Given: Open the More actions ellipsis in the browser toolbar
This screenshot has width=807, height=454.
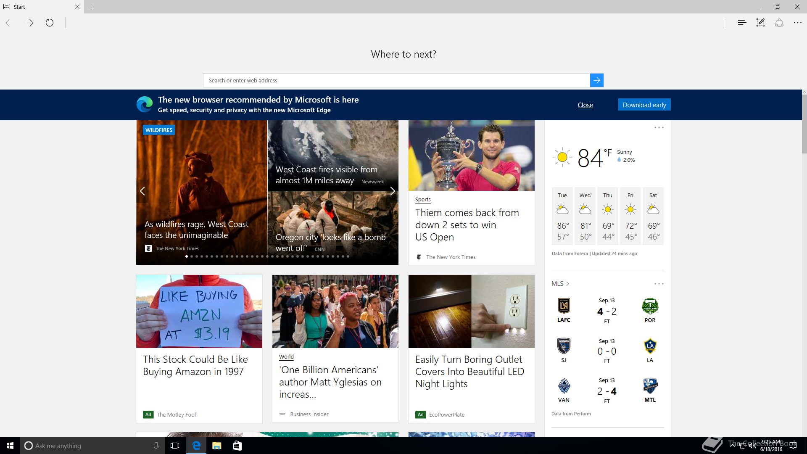Looking at the screenshot, I should pos(798,23).
